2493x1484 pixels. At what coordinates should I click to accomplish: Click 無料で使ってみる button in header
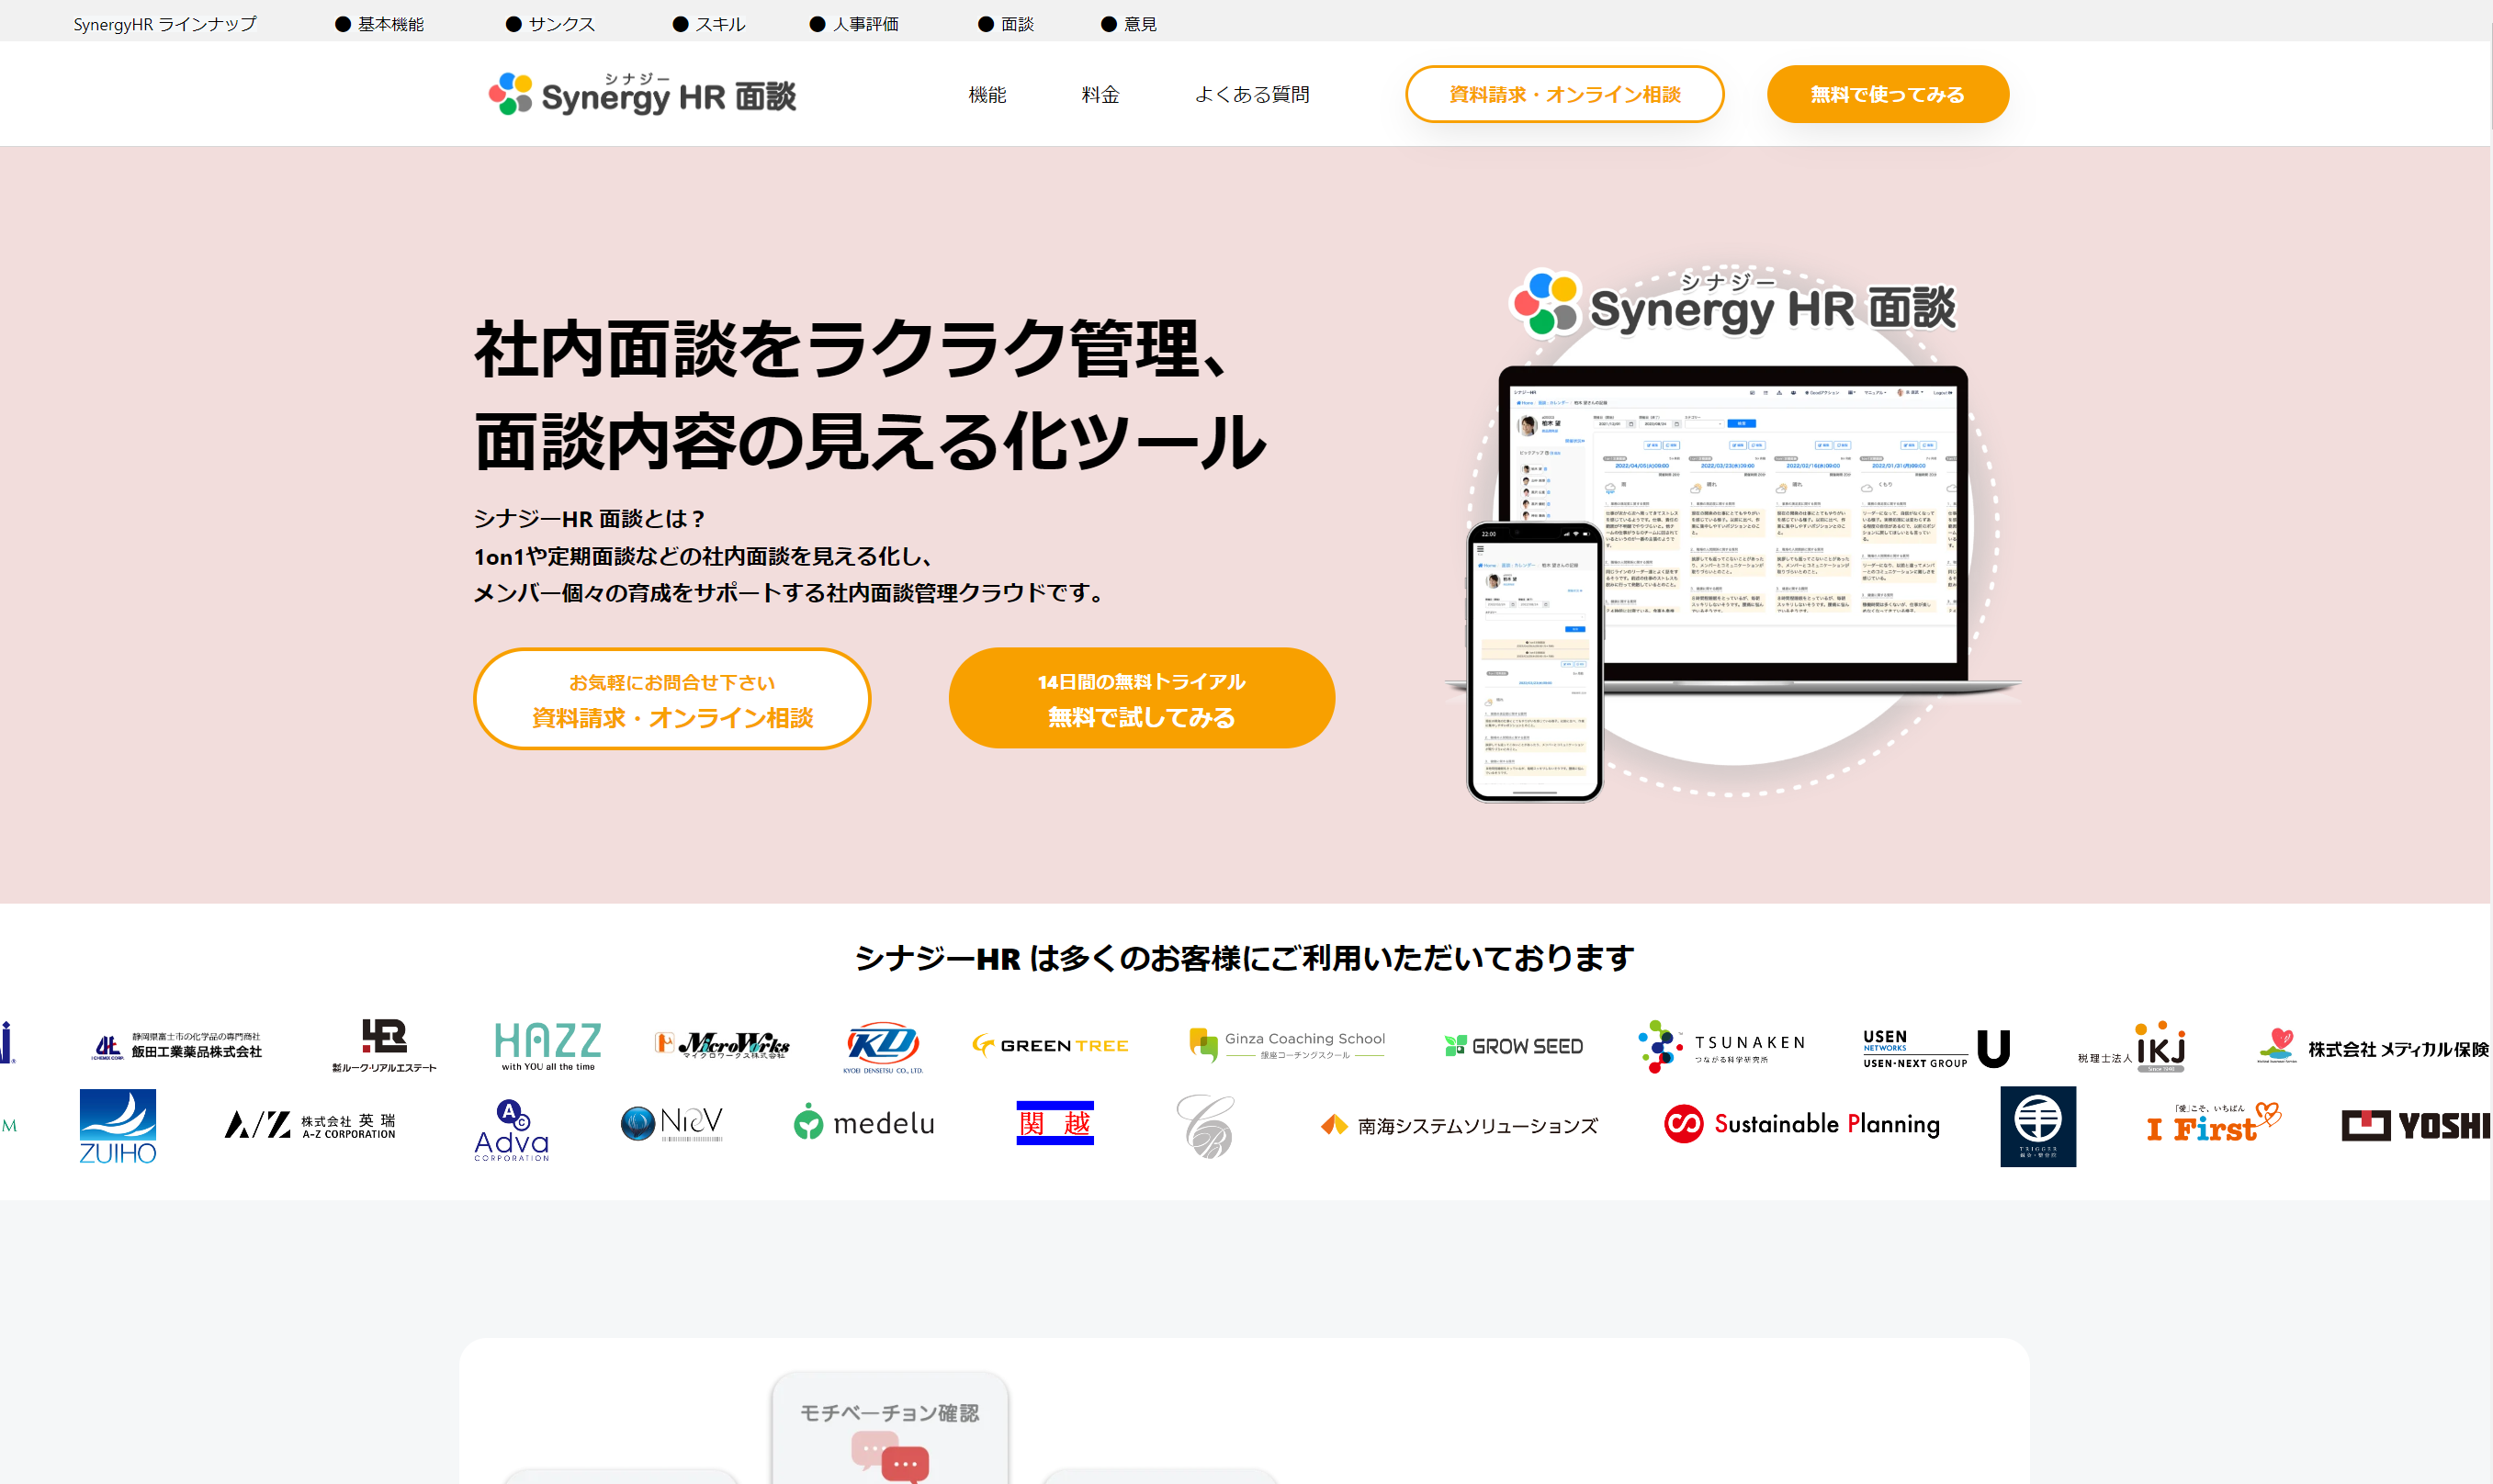pos(1887,94)
